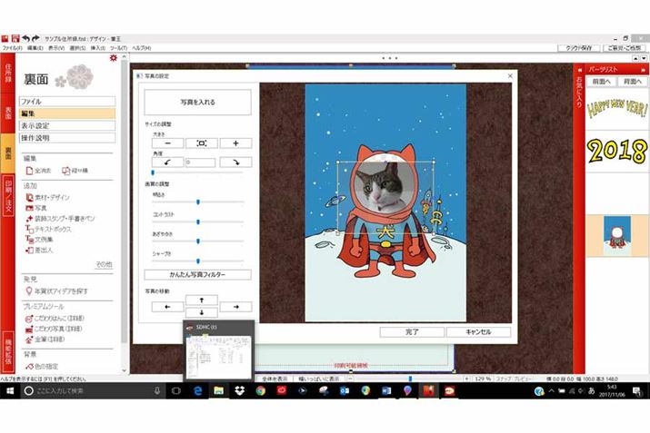Click the angle value input field
This screenshot has height=433, width=650.
point(200,162)
